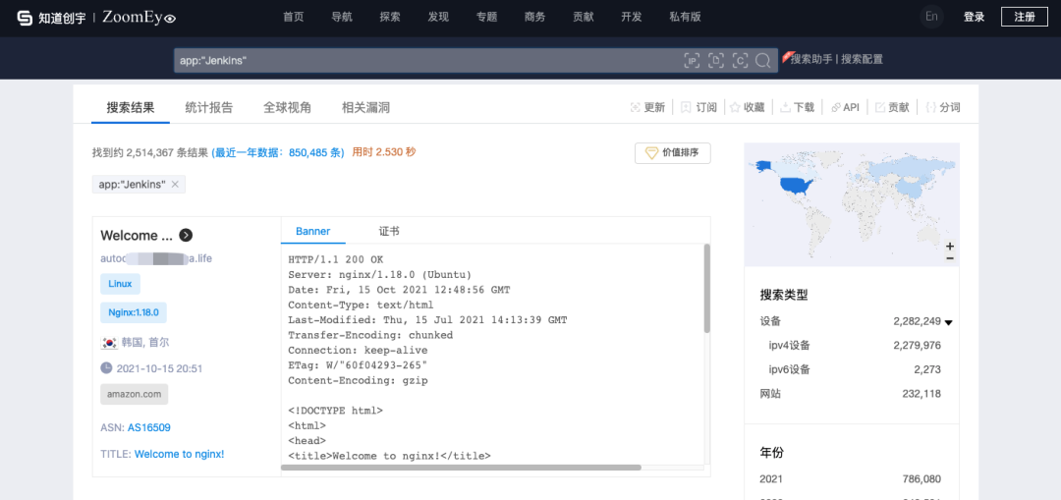Open 搜索助手 search assistant link
The width and height of the screenshot is (1061, 500).
(x=811, y=60)
